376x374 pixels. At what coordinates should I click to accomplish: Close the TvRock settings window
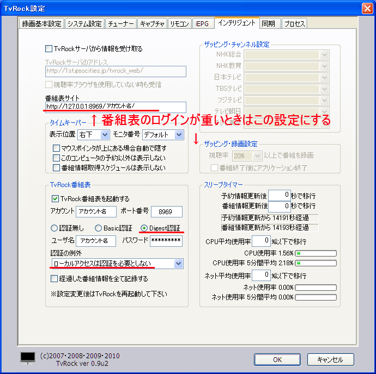366,8
